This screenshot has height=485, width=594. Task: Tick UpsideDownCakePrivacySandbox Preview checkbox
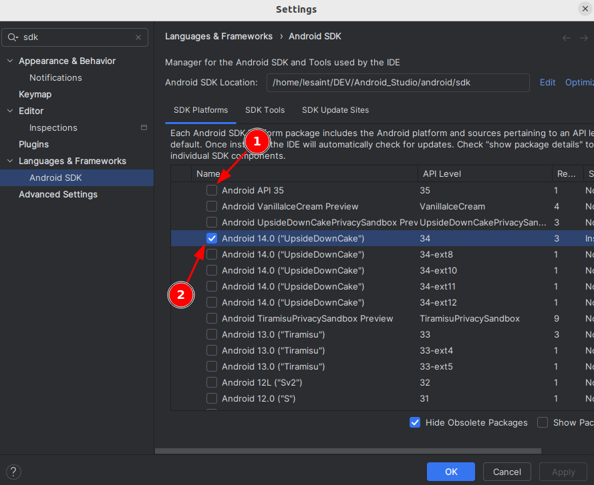coord(212,222)
